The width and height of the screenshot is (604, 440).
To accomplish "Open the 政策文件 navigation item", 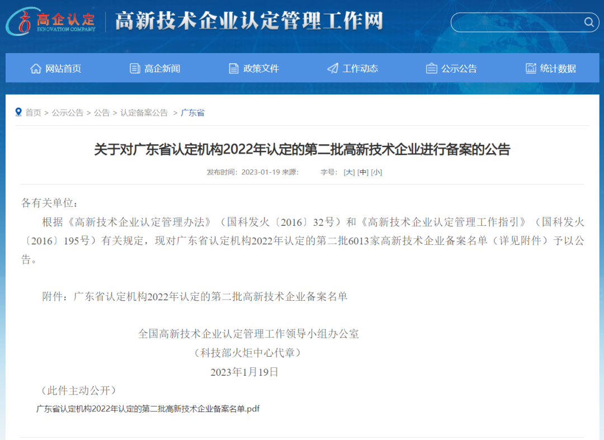I will (x=254, y=69).
